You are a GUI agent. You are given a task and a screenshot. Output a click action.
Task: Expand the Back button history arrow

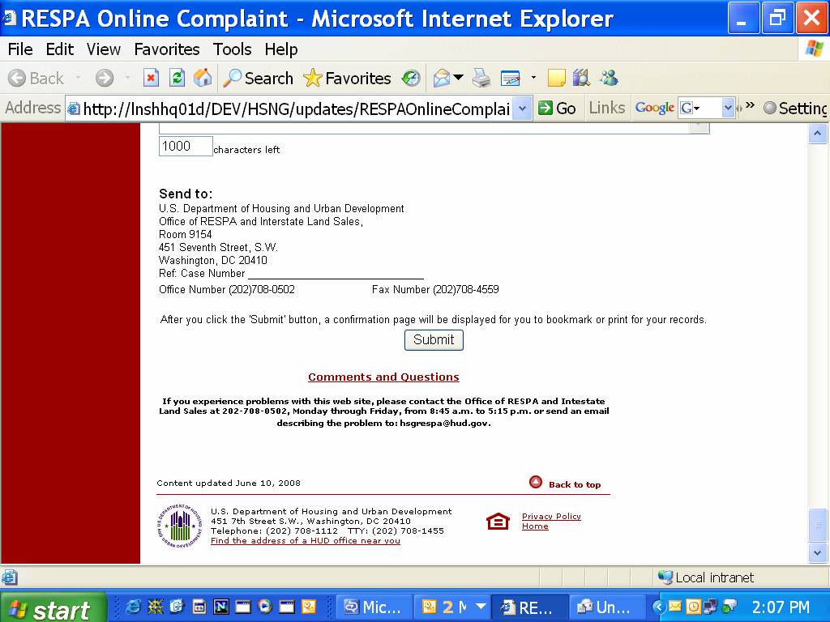tap(79, 78)
